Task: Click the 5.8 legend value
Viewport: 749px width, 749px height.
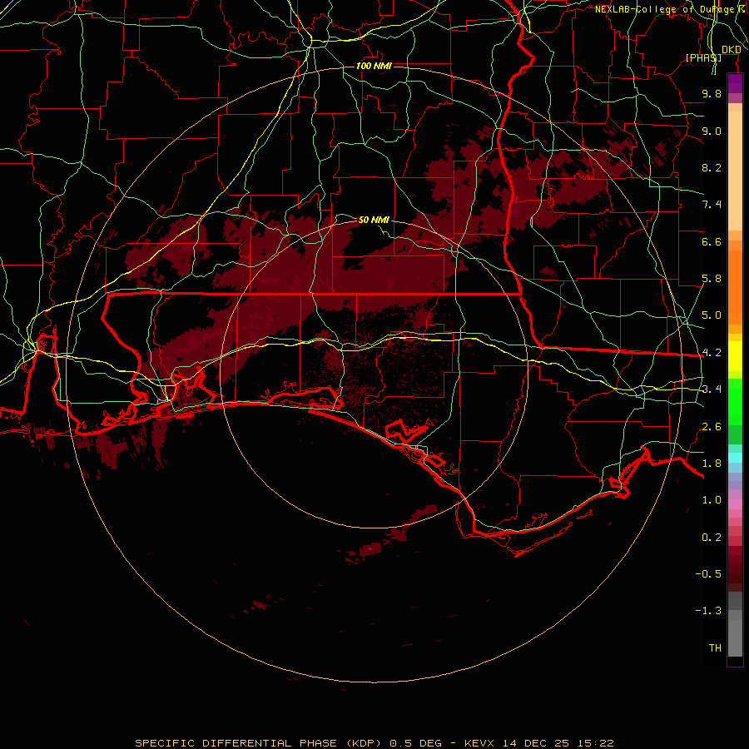Action: point(712,279)
